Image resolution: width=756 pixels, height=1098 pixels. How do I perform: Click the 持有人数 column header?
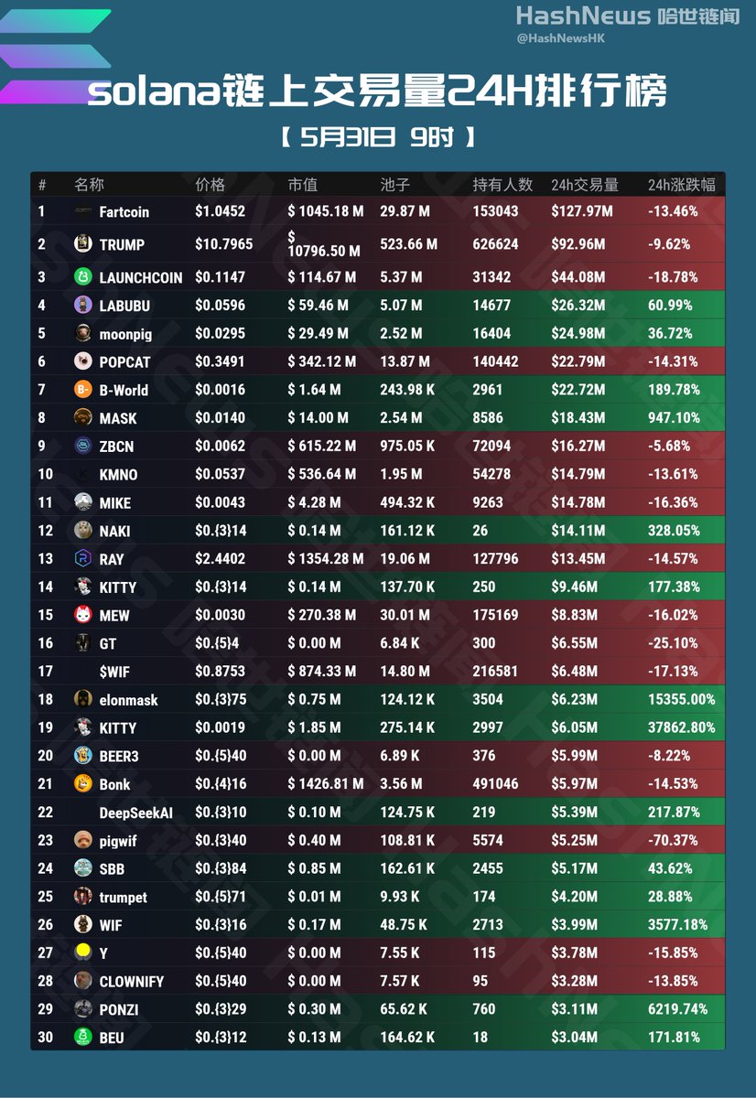502,185
